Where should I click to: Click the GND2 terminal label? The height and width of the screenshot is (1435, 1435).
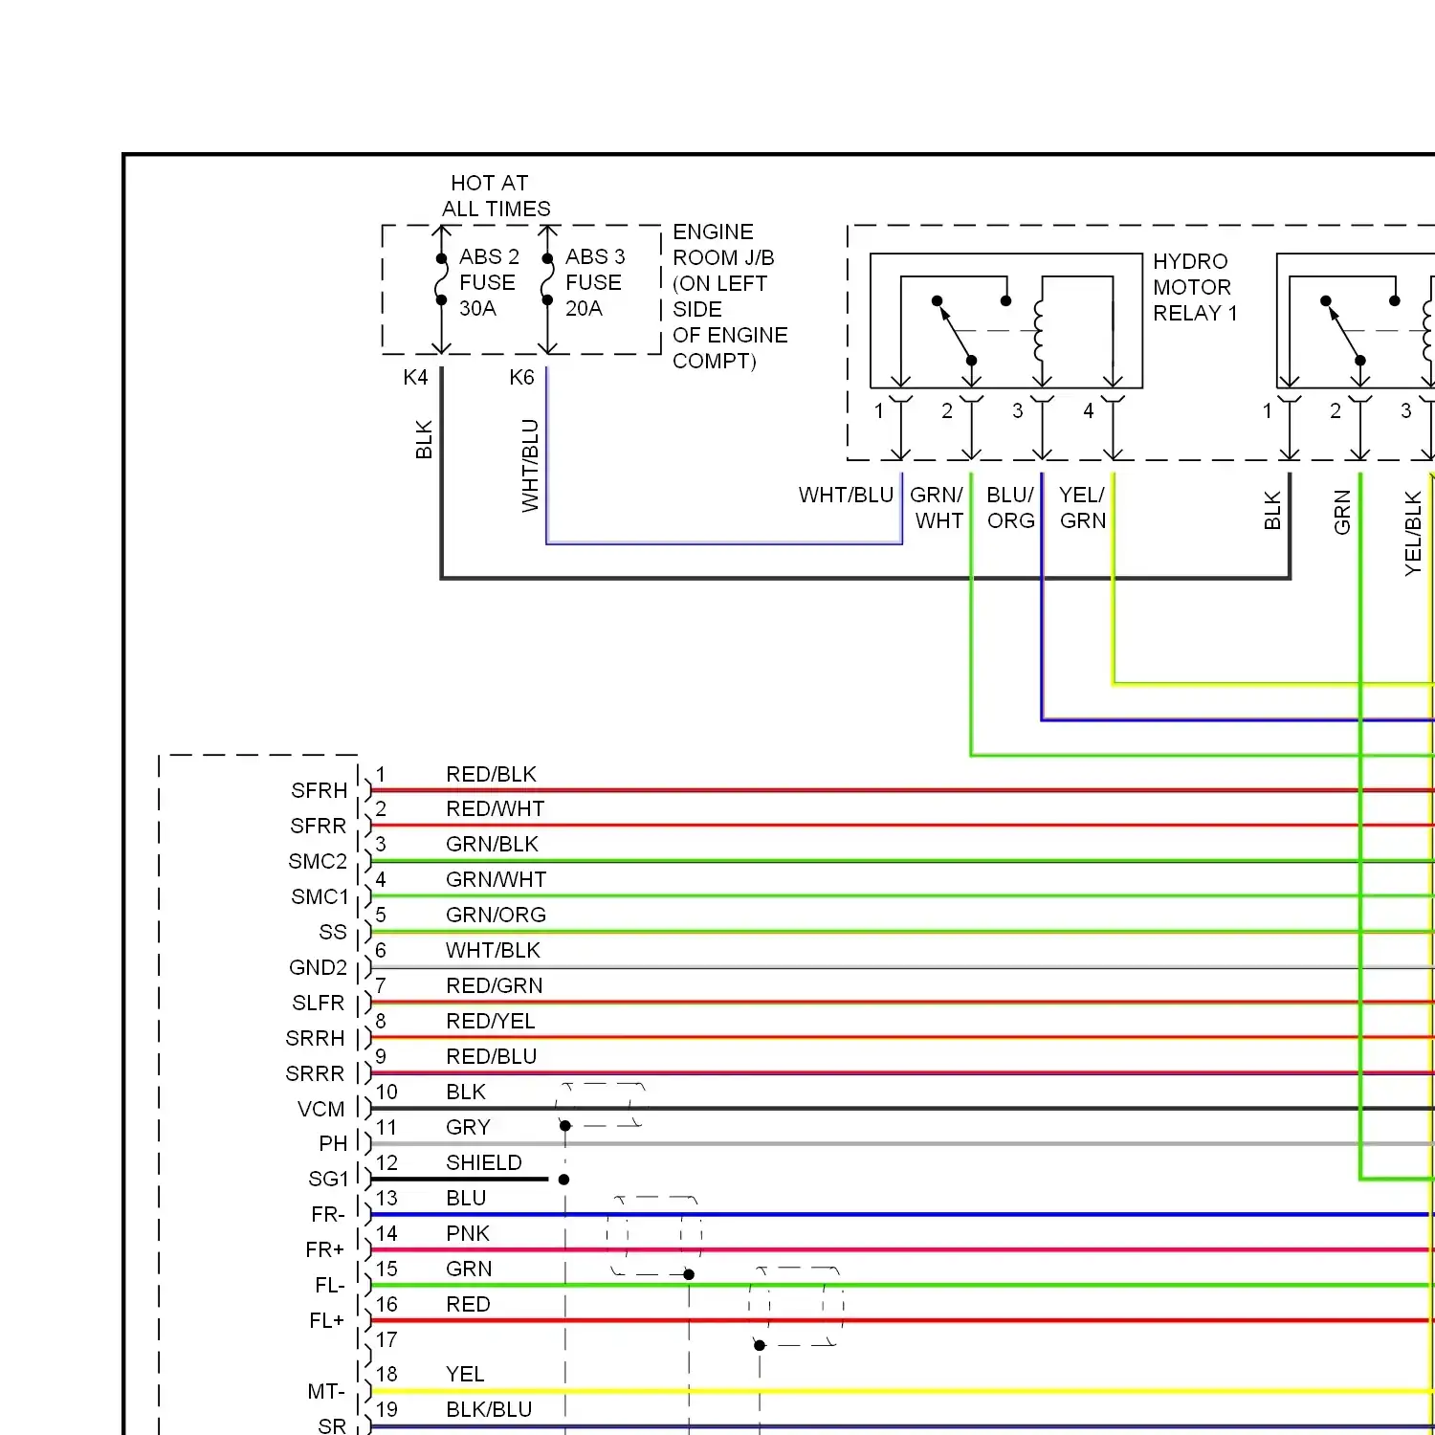coord(318,967)
